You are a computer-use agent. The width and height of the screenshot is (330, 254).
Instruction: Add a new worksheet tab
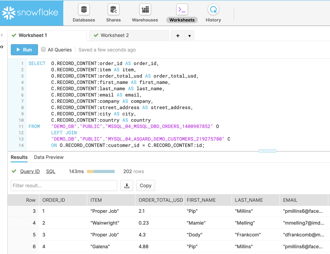click(178, 36)
